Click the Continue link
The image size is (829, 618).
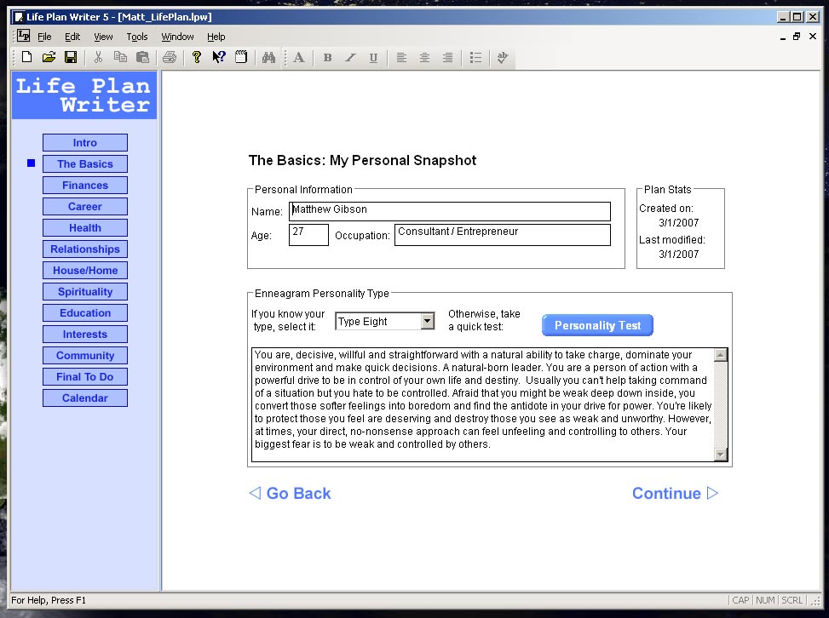[675, 494]
